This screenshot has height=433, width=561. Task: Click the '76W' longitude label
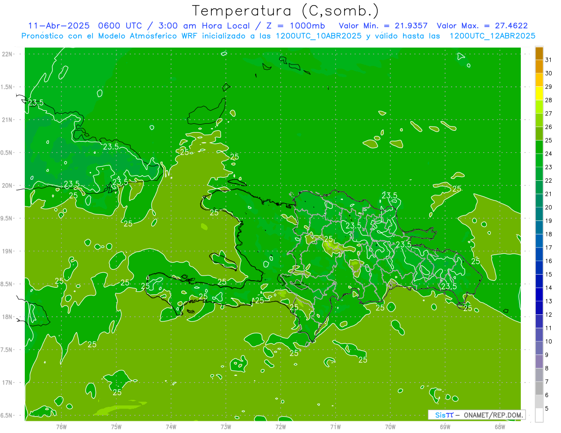pyautogui.click(x=61, y=427)
